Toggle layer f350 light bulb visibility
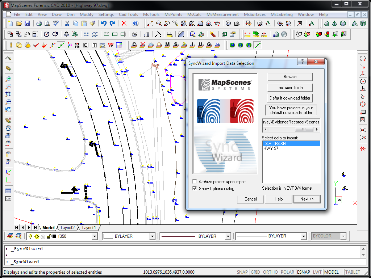The image size is (371, 278). pyautogui.click(x=30, y=236)
